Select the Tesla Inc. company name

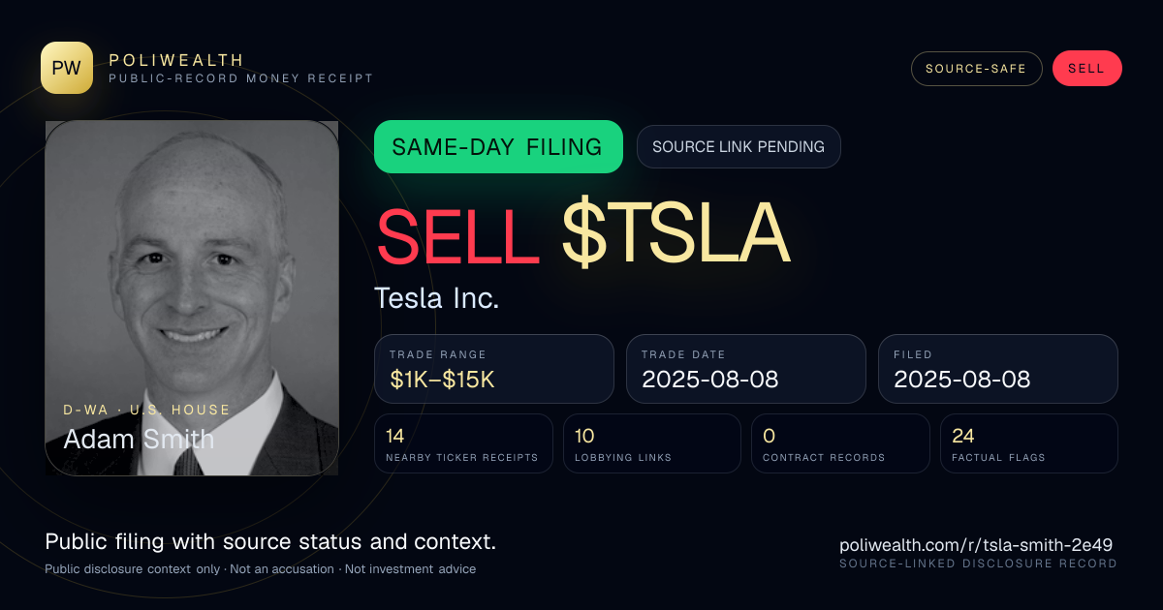[437, 298]
